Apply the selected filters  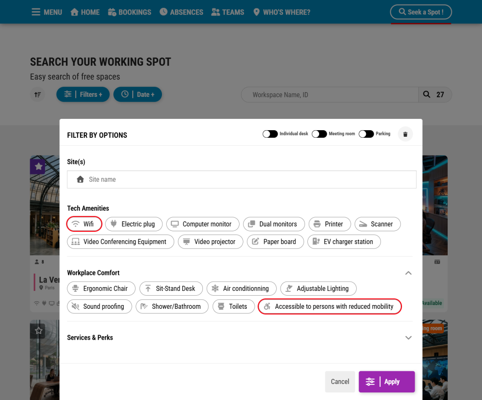[x=387, y=382]
